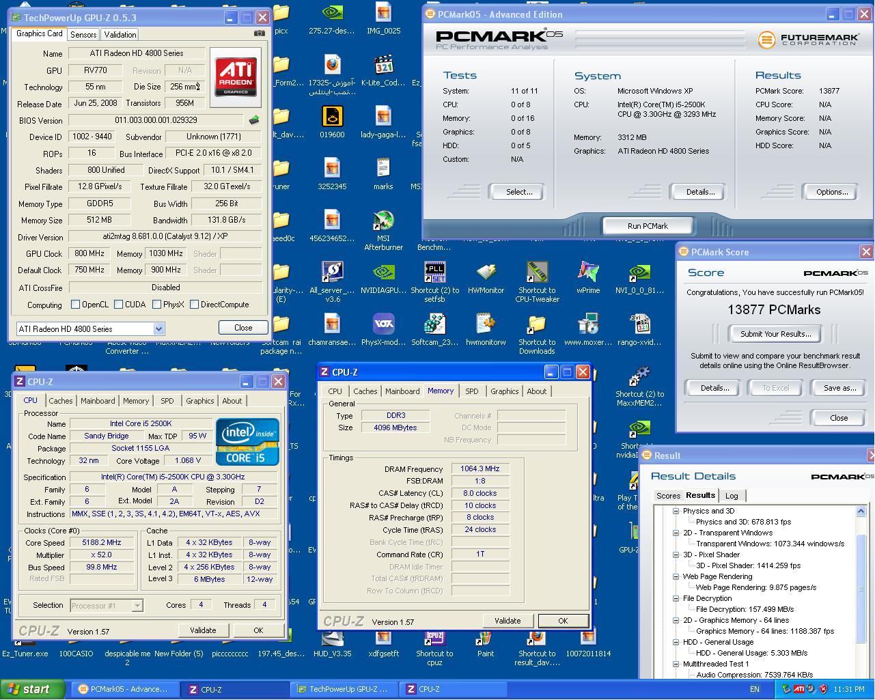The height and width of the screenshot is (700, 875).
Task: Switch to PCMark05 taskbar button
Action: [x=126, y=689]
